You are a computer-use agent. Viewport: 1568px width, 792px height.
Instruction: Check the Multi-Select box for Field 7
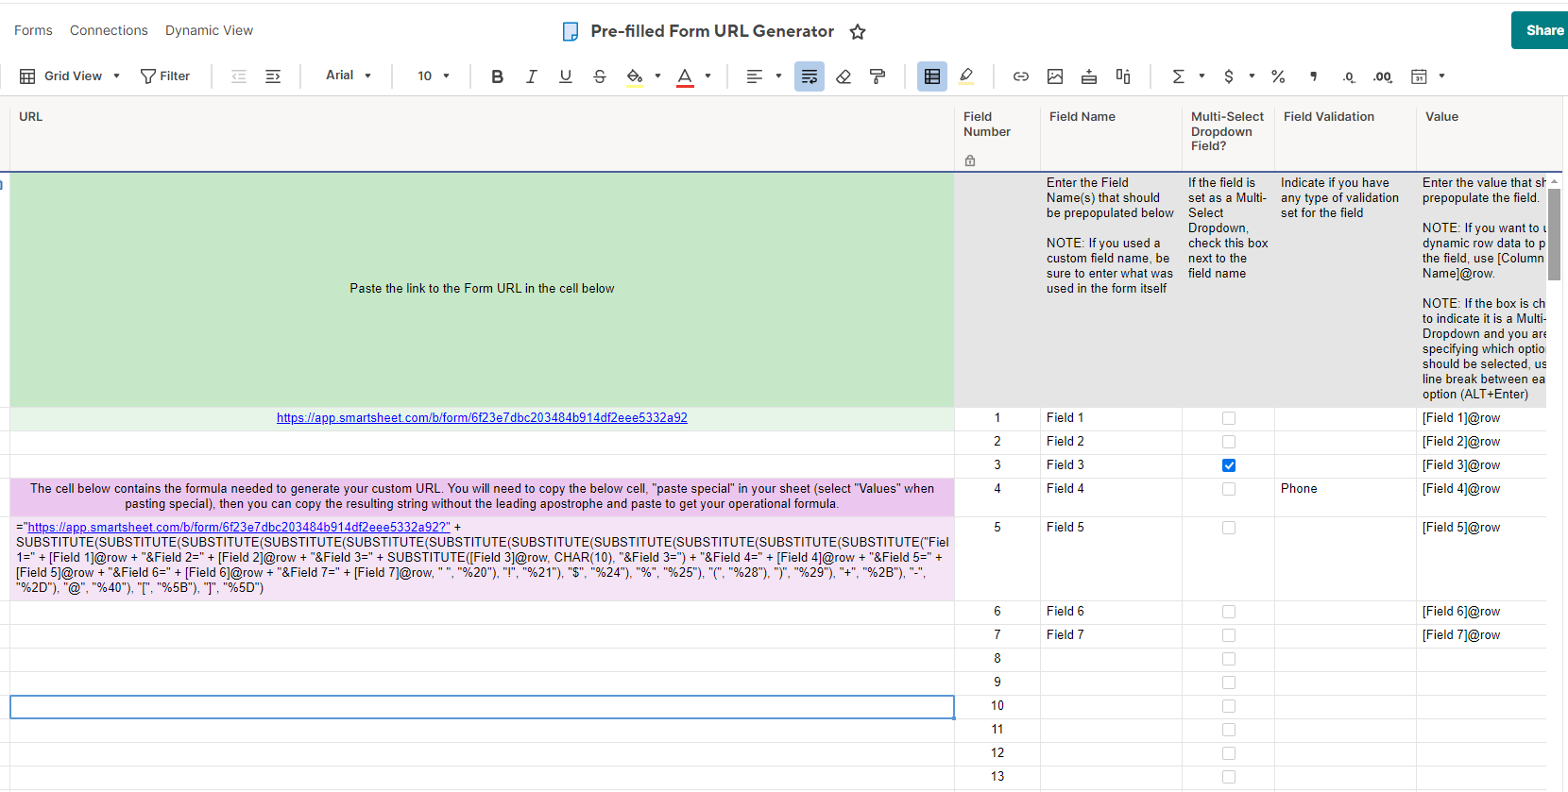(1229, 635)
